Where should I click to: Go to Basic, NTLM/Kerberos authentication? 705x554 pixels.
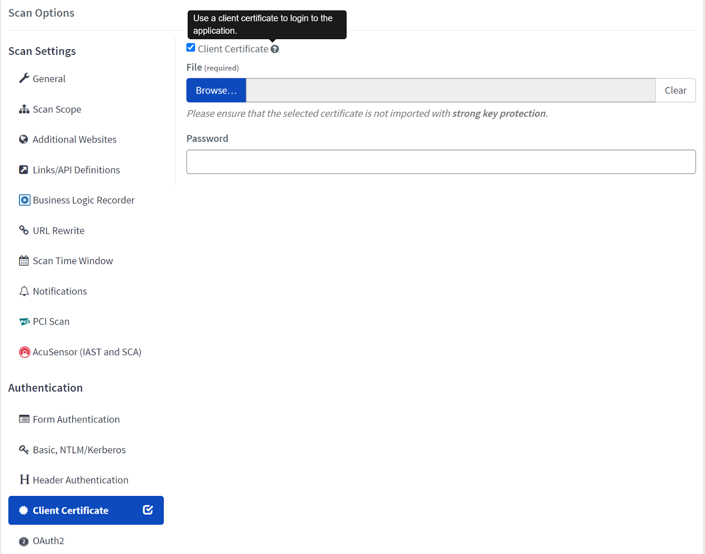[79, 450]
